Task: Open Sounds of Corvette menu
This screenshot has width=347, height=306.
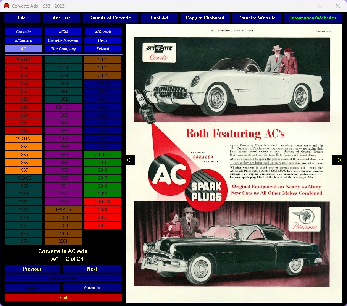Action: pyautogui.click(x=110, y=18)
